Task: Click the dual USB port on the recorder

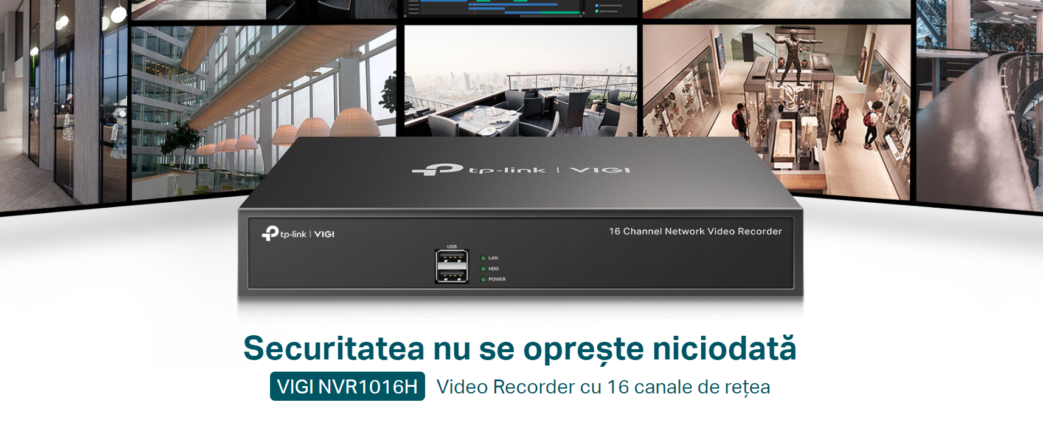Action: [452, 266]
